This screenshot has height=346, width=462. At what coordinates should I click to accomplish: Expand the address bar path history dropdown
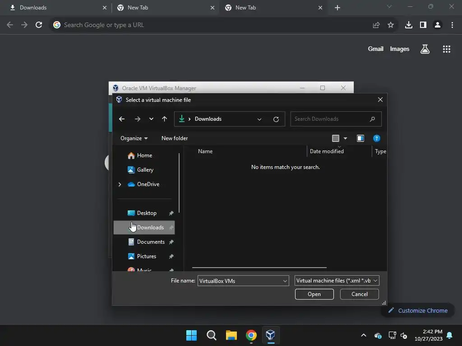pos(259,119)
